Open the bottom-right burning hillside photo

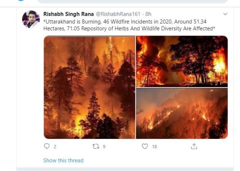click(182, 113)
